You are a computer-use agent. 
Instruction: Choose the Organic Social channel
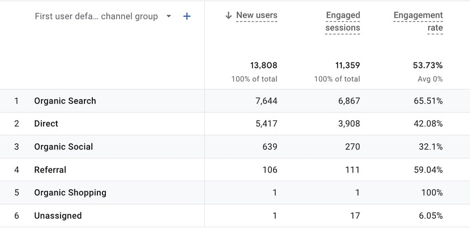tap(63, 147)
